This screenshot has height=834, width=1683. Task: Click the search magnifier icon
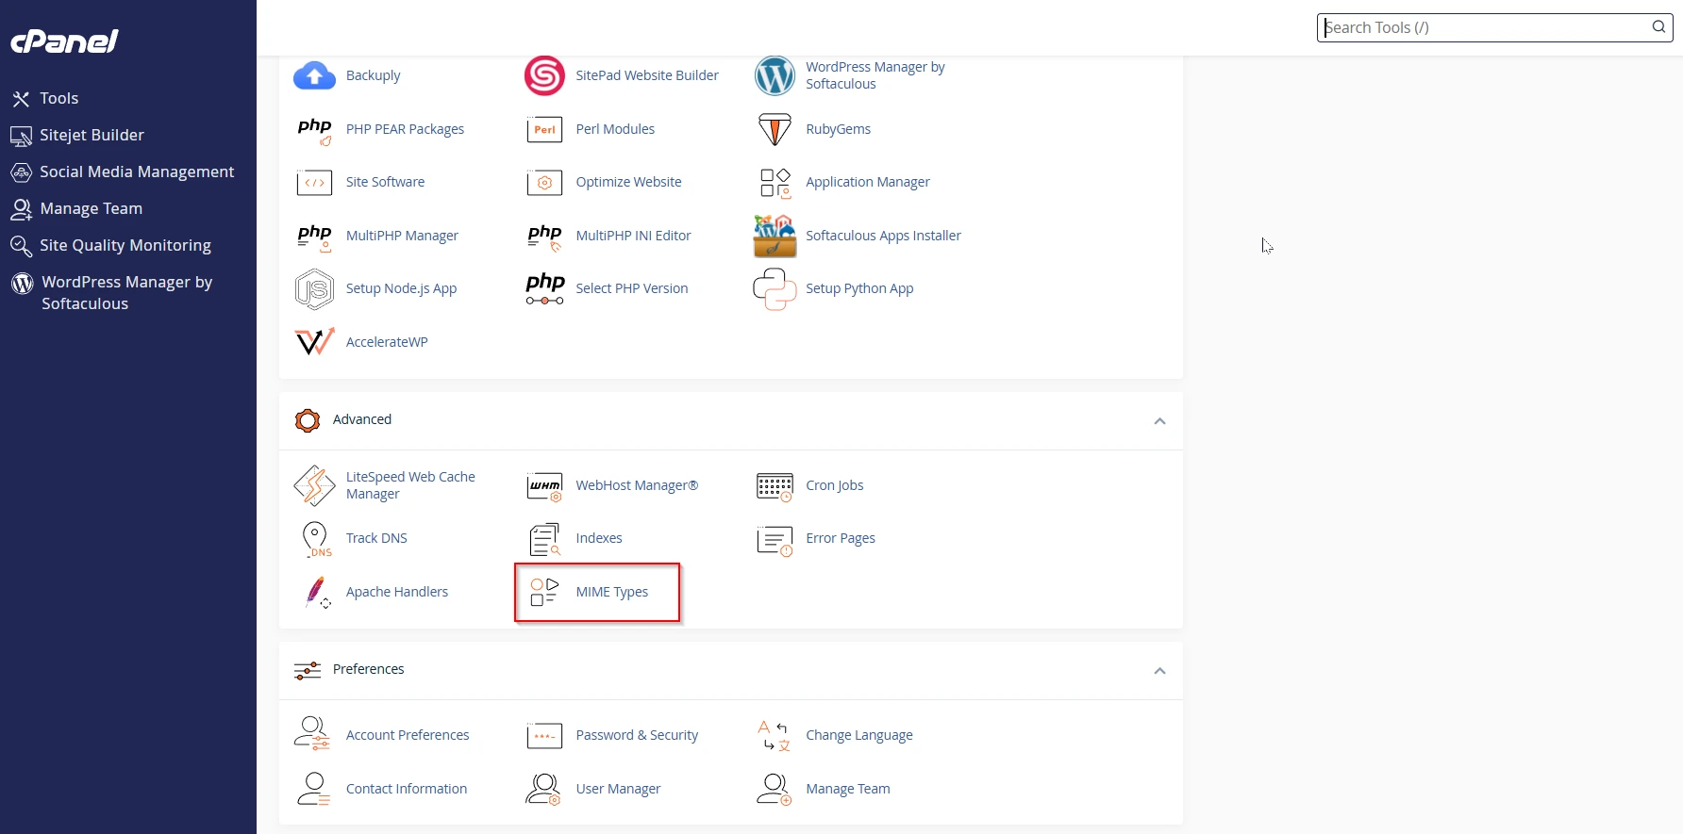pos(1658,27)
